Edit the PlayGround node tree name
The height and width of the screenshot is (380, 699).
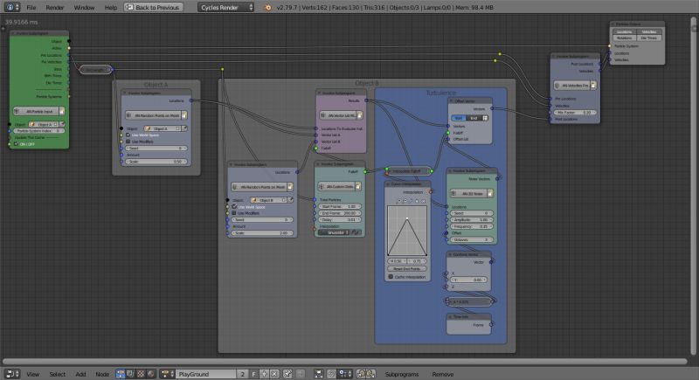[206, 374]
